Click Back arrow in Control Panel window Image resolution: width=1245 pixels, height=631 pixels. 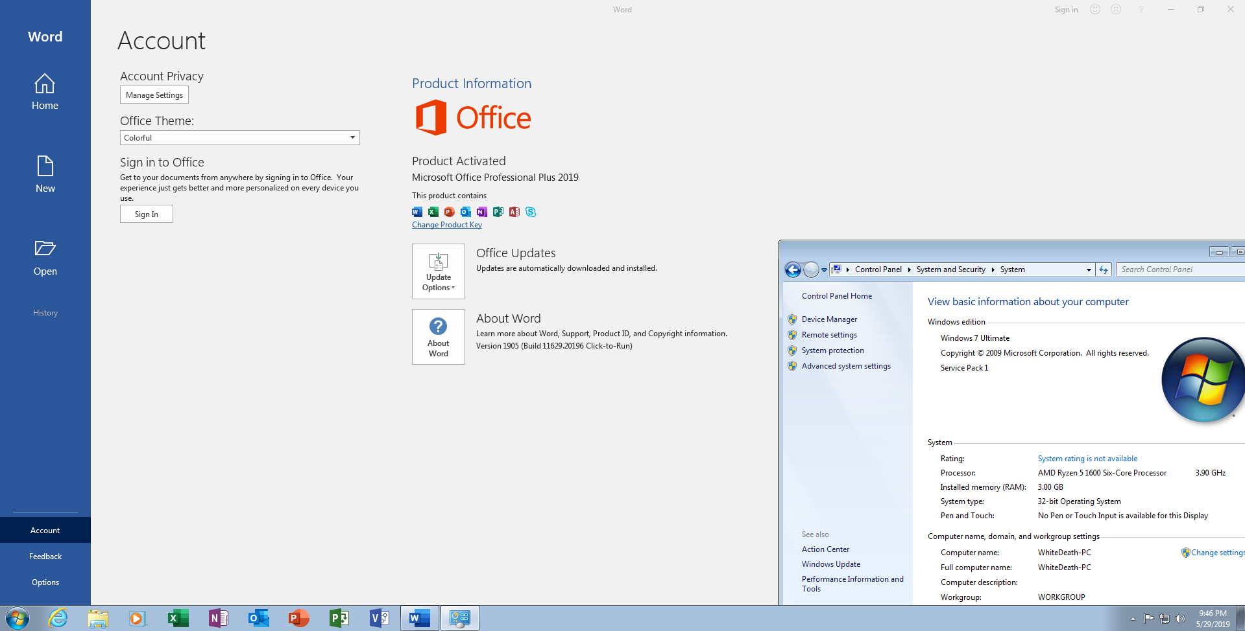coord(793,270)
